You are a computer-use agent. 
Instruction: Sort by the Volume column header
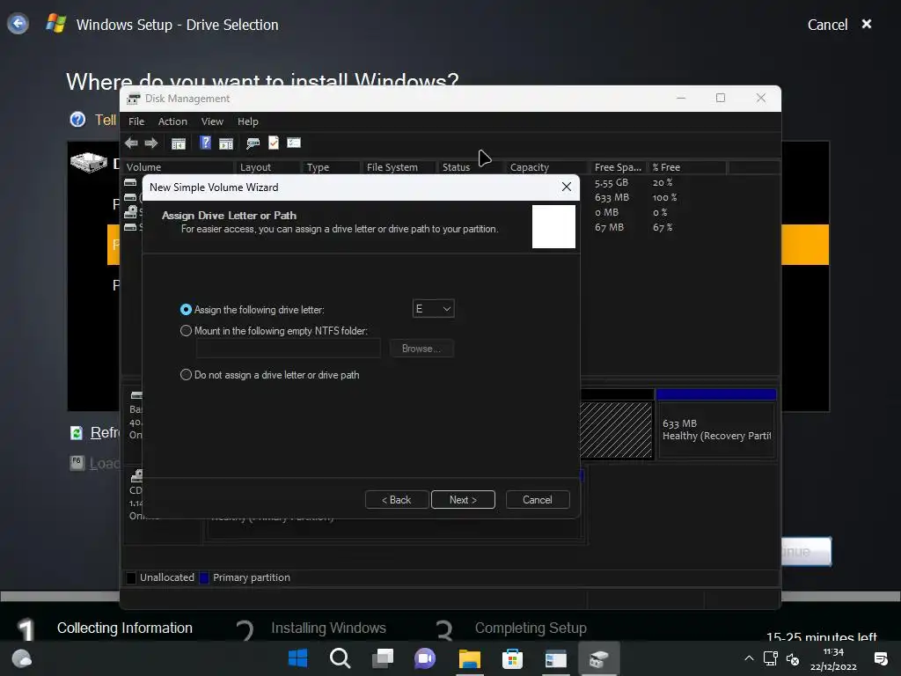click(x=179, y=167)
